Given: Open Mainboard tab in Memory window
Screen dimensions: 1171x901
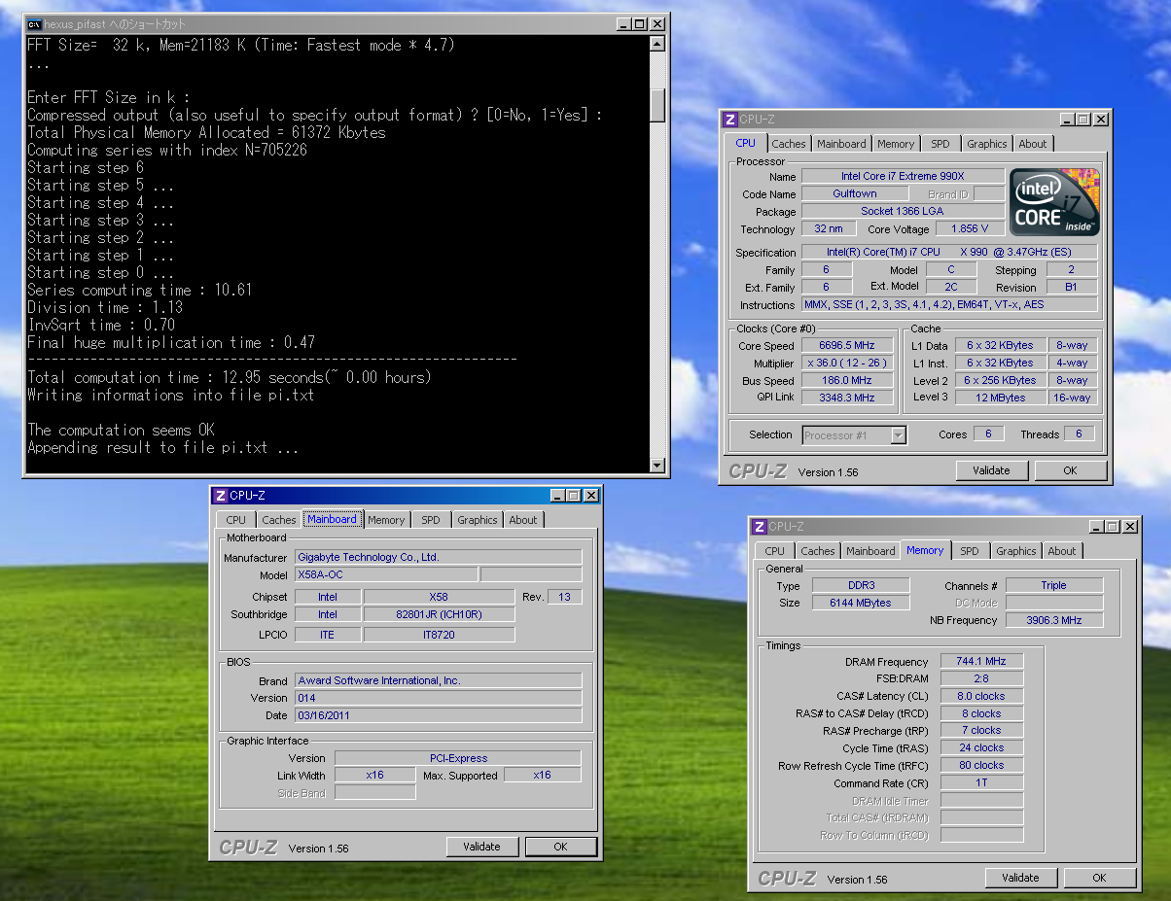Looking at the screenshot, I should (x=870, y=551).
